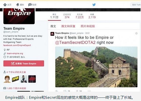The width and height of the screenshot is (141, 101).
Task: Open the tweet's more options dots
Action: [x=89, y=91]
